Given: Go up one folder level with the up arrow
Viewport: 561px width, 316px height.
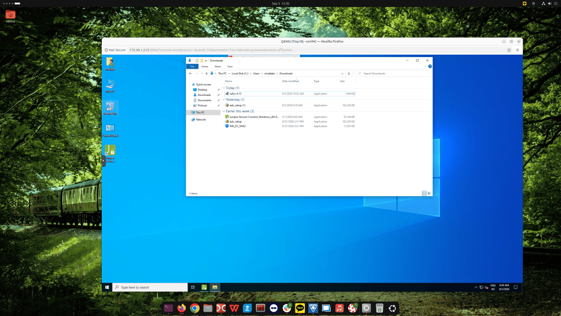Looking at the screenshot, I should [207, 74].
